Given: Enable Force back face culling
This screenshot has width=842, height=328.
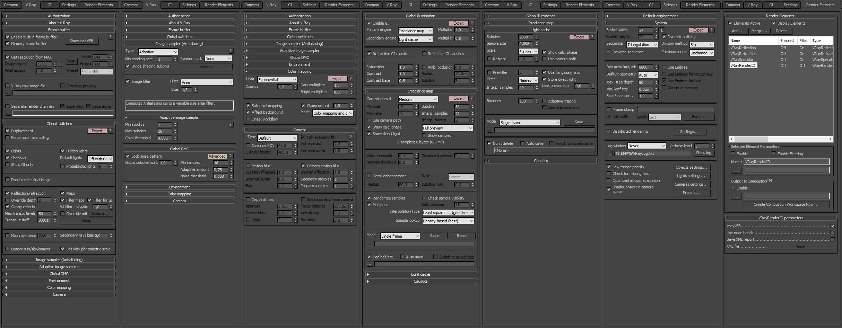Looking at the screenshot, I should [x=7, y=138].
